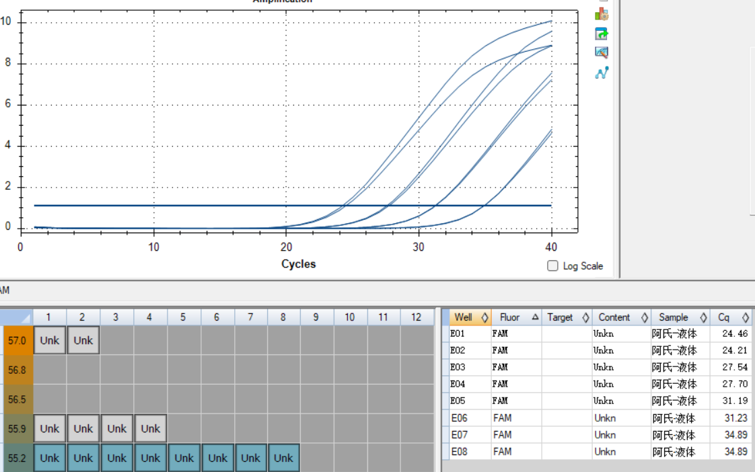This screenshot has height=472, width=755.
Task: Select plate column 2 header
Action: 83,317
